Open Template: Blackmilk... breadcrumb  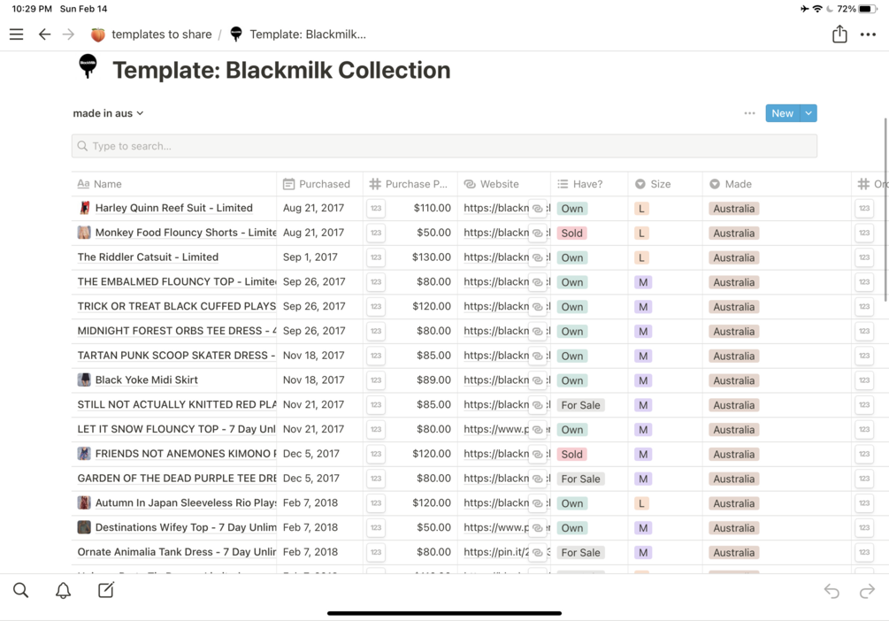[x=308, y=34]
